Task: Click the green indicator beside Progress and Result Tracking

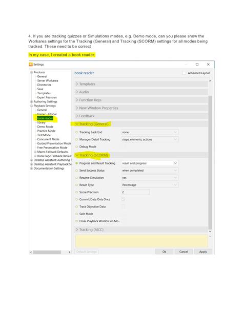Action: [x=76, y=163]
